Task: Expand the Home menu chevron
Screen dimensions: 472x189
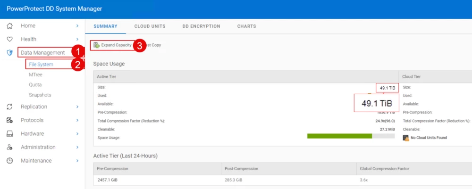Action: 77,26
